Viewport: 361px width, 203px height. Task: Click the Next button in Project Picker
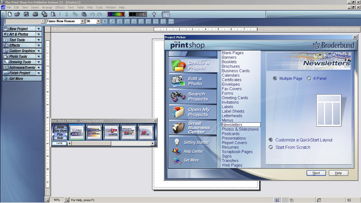point(316,173)
